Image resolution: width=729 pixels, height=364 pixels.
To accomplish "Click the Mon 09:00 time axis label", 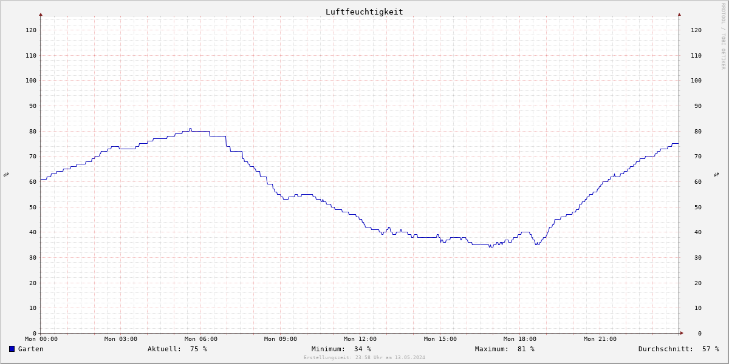I will coord(280,339).
